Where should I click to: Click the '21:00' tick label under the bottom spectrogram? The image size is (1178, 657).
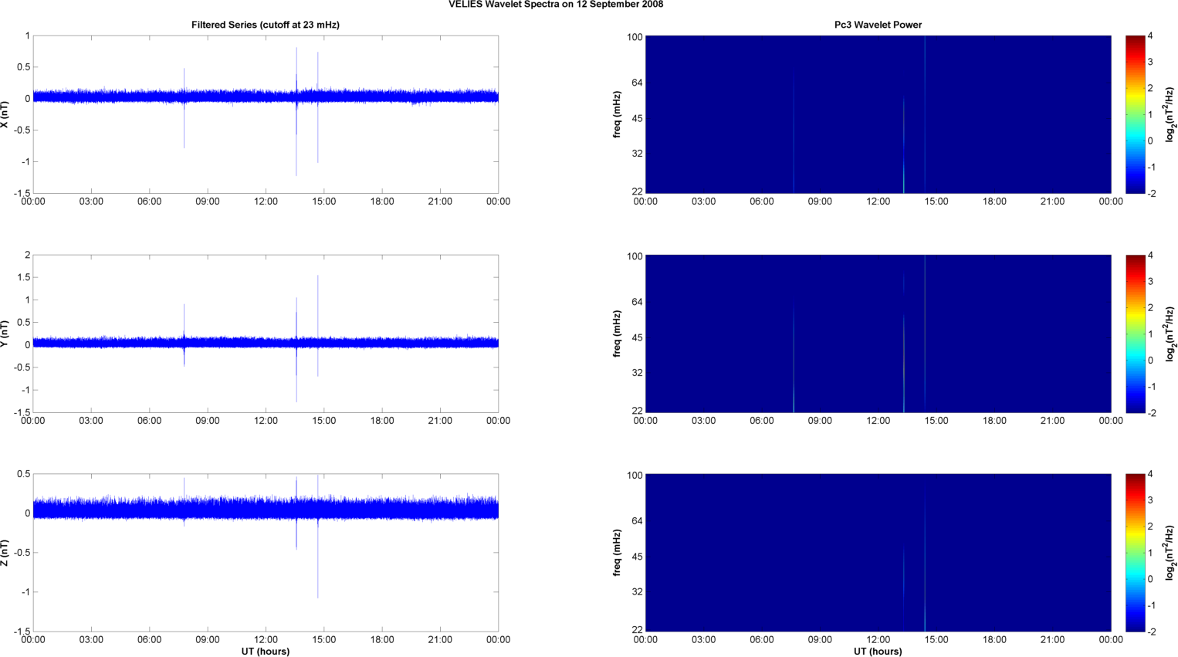point(1052,639)
